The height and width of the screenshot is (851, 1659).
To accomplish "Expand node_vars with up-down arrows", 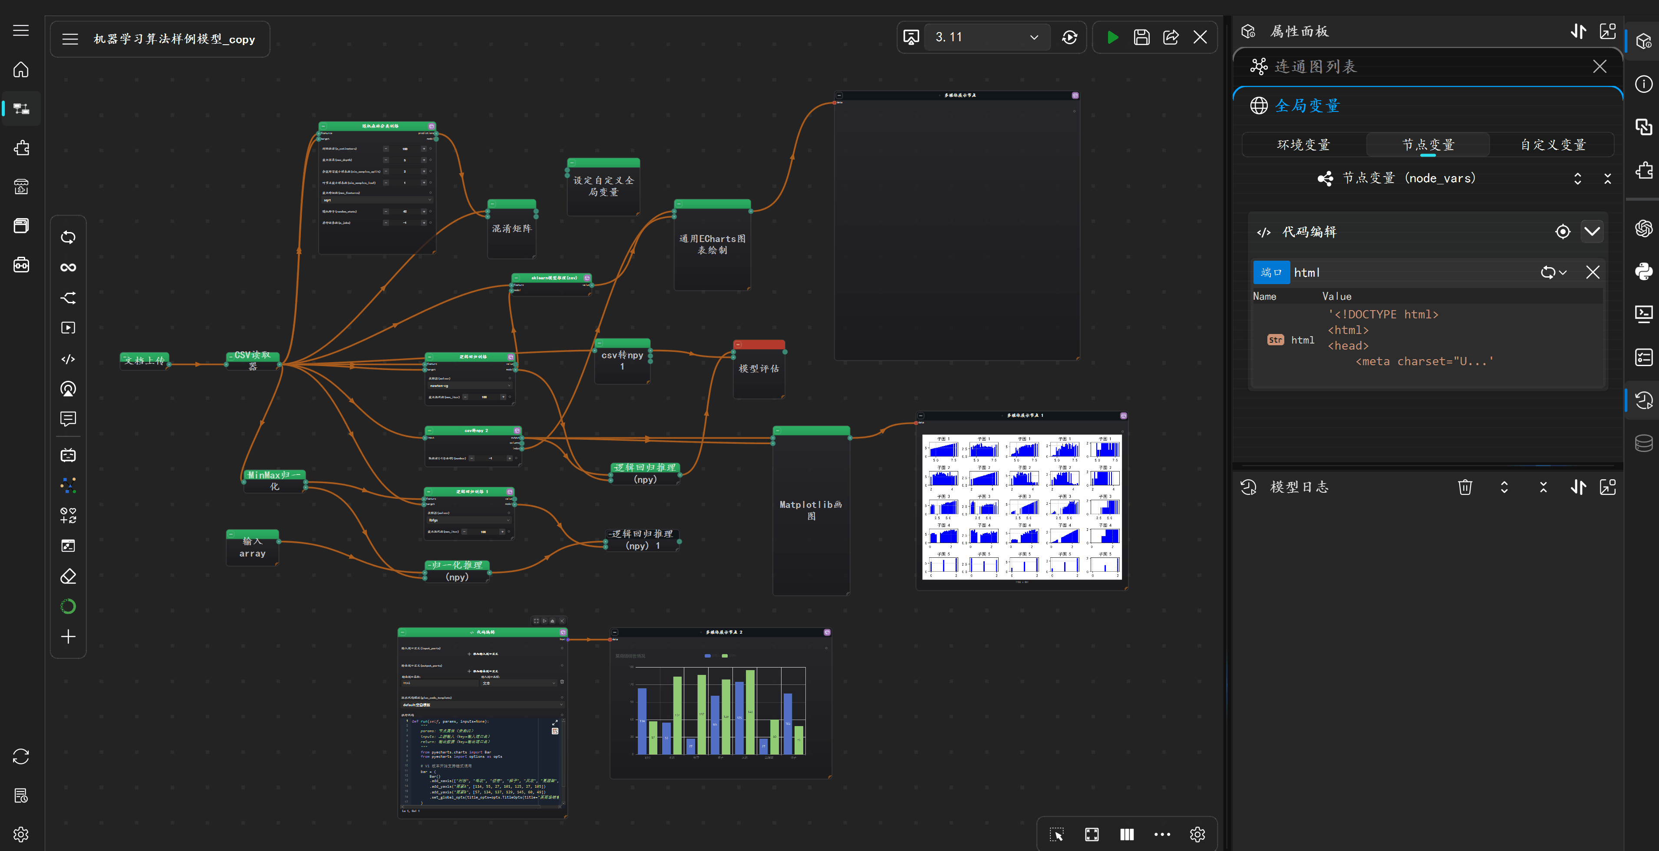I will (1578, 178).
